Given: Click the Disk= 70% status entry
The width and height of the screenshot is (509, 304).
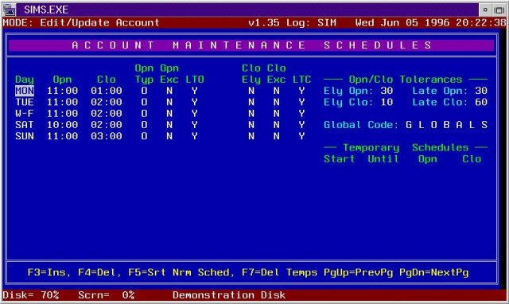Looking at the screenshot, I should 31,295.
